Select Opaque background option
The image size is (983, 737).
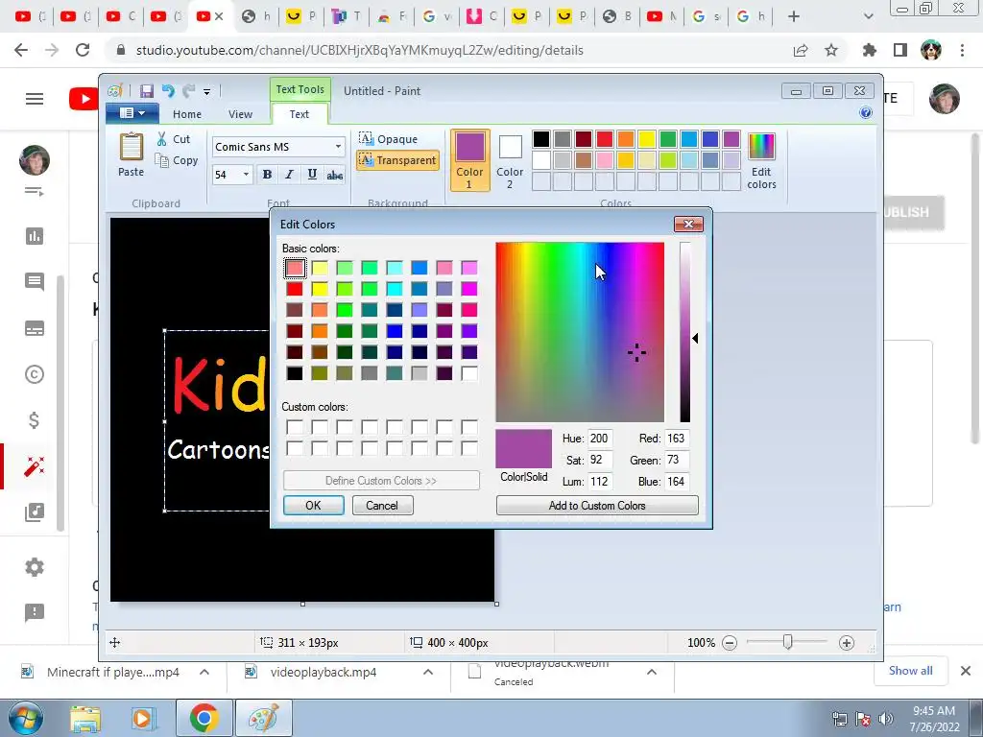(388, 138)
